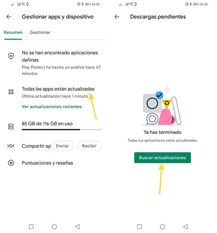Tap the green Buscar actualizaciones button
The width and height of the screenshot is (217, 233).
(x=163, y=158)
